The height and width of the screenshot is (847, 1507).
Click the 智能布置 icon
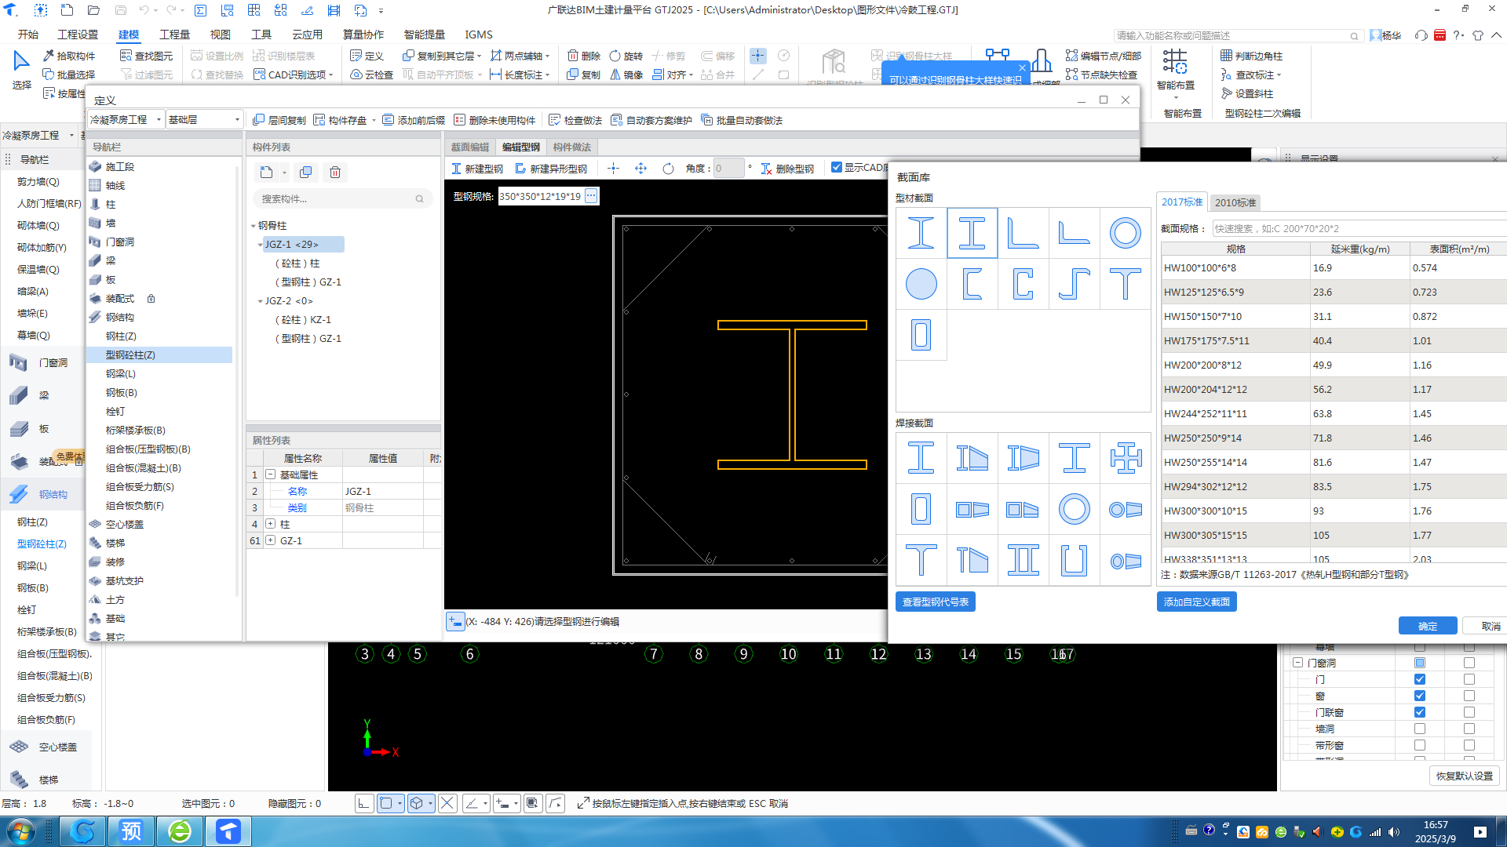1175,61
